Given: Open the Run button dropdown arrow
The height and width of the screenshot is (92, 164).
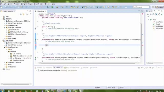Looking at the screenshot, I should click(x=55, y=7).
